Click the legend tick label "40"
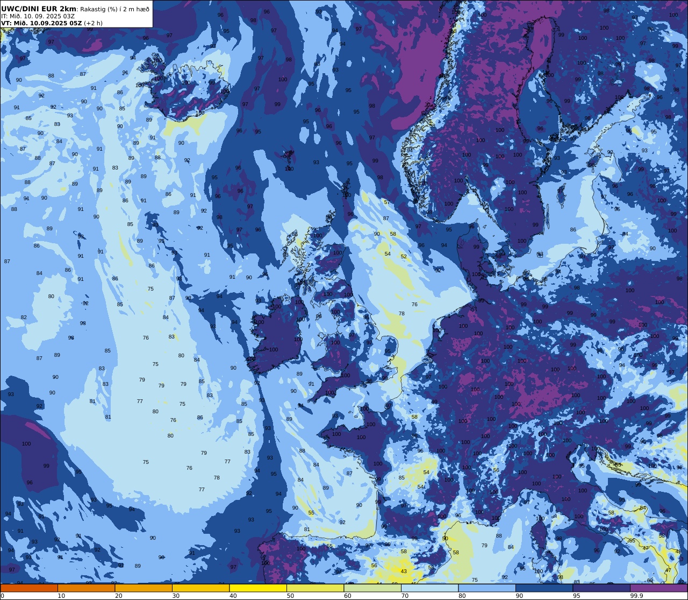This screenshot has width=688, height=600. pyautogui.click(x=233, y=596)
